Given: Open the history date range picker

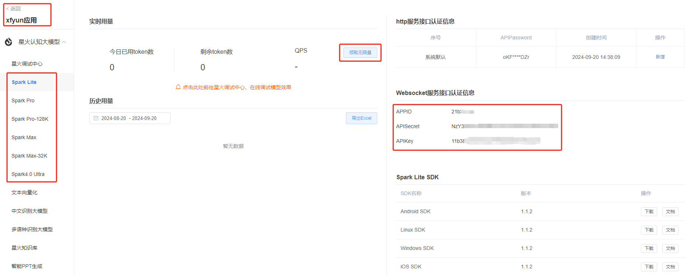Looking at the screenshot, I should click(x=130, y=118).
